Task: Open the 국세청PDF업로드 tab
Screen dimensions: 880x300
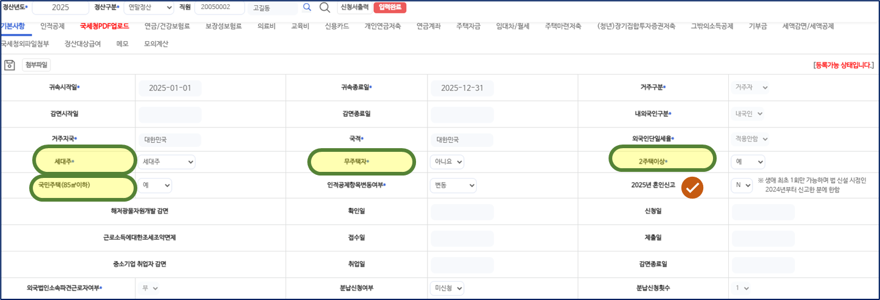Action: 104,26
